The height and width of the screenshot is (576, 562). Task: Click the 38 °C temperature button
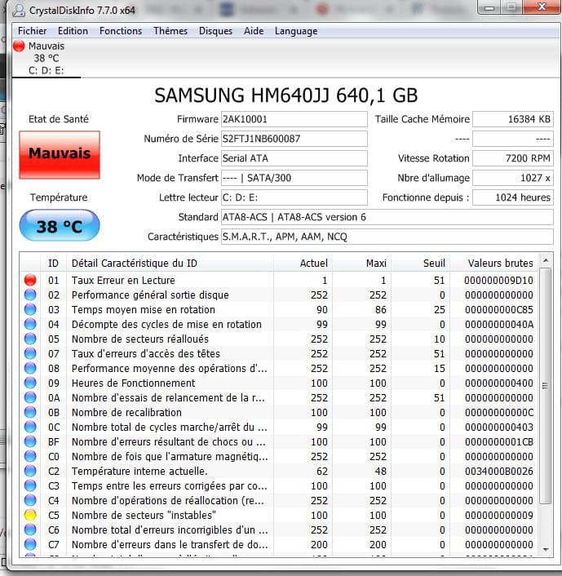click(60, 225)
